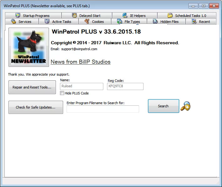Click the Reg Code field KFQ9TC8
Image resolution: width=222 pixels, height=187 pixels.
[x=125, y=86]
